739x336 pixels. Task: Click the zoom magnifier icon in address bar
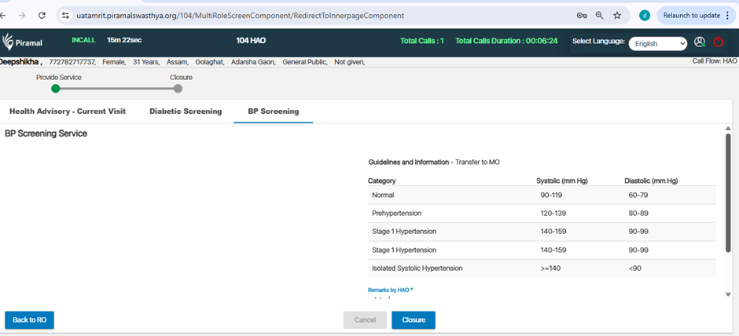click(600, 15)
